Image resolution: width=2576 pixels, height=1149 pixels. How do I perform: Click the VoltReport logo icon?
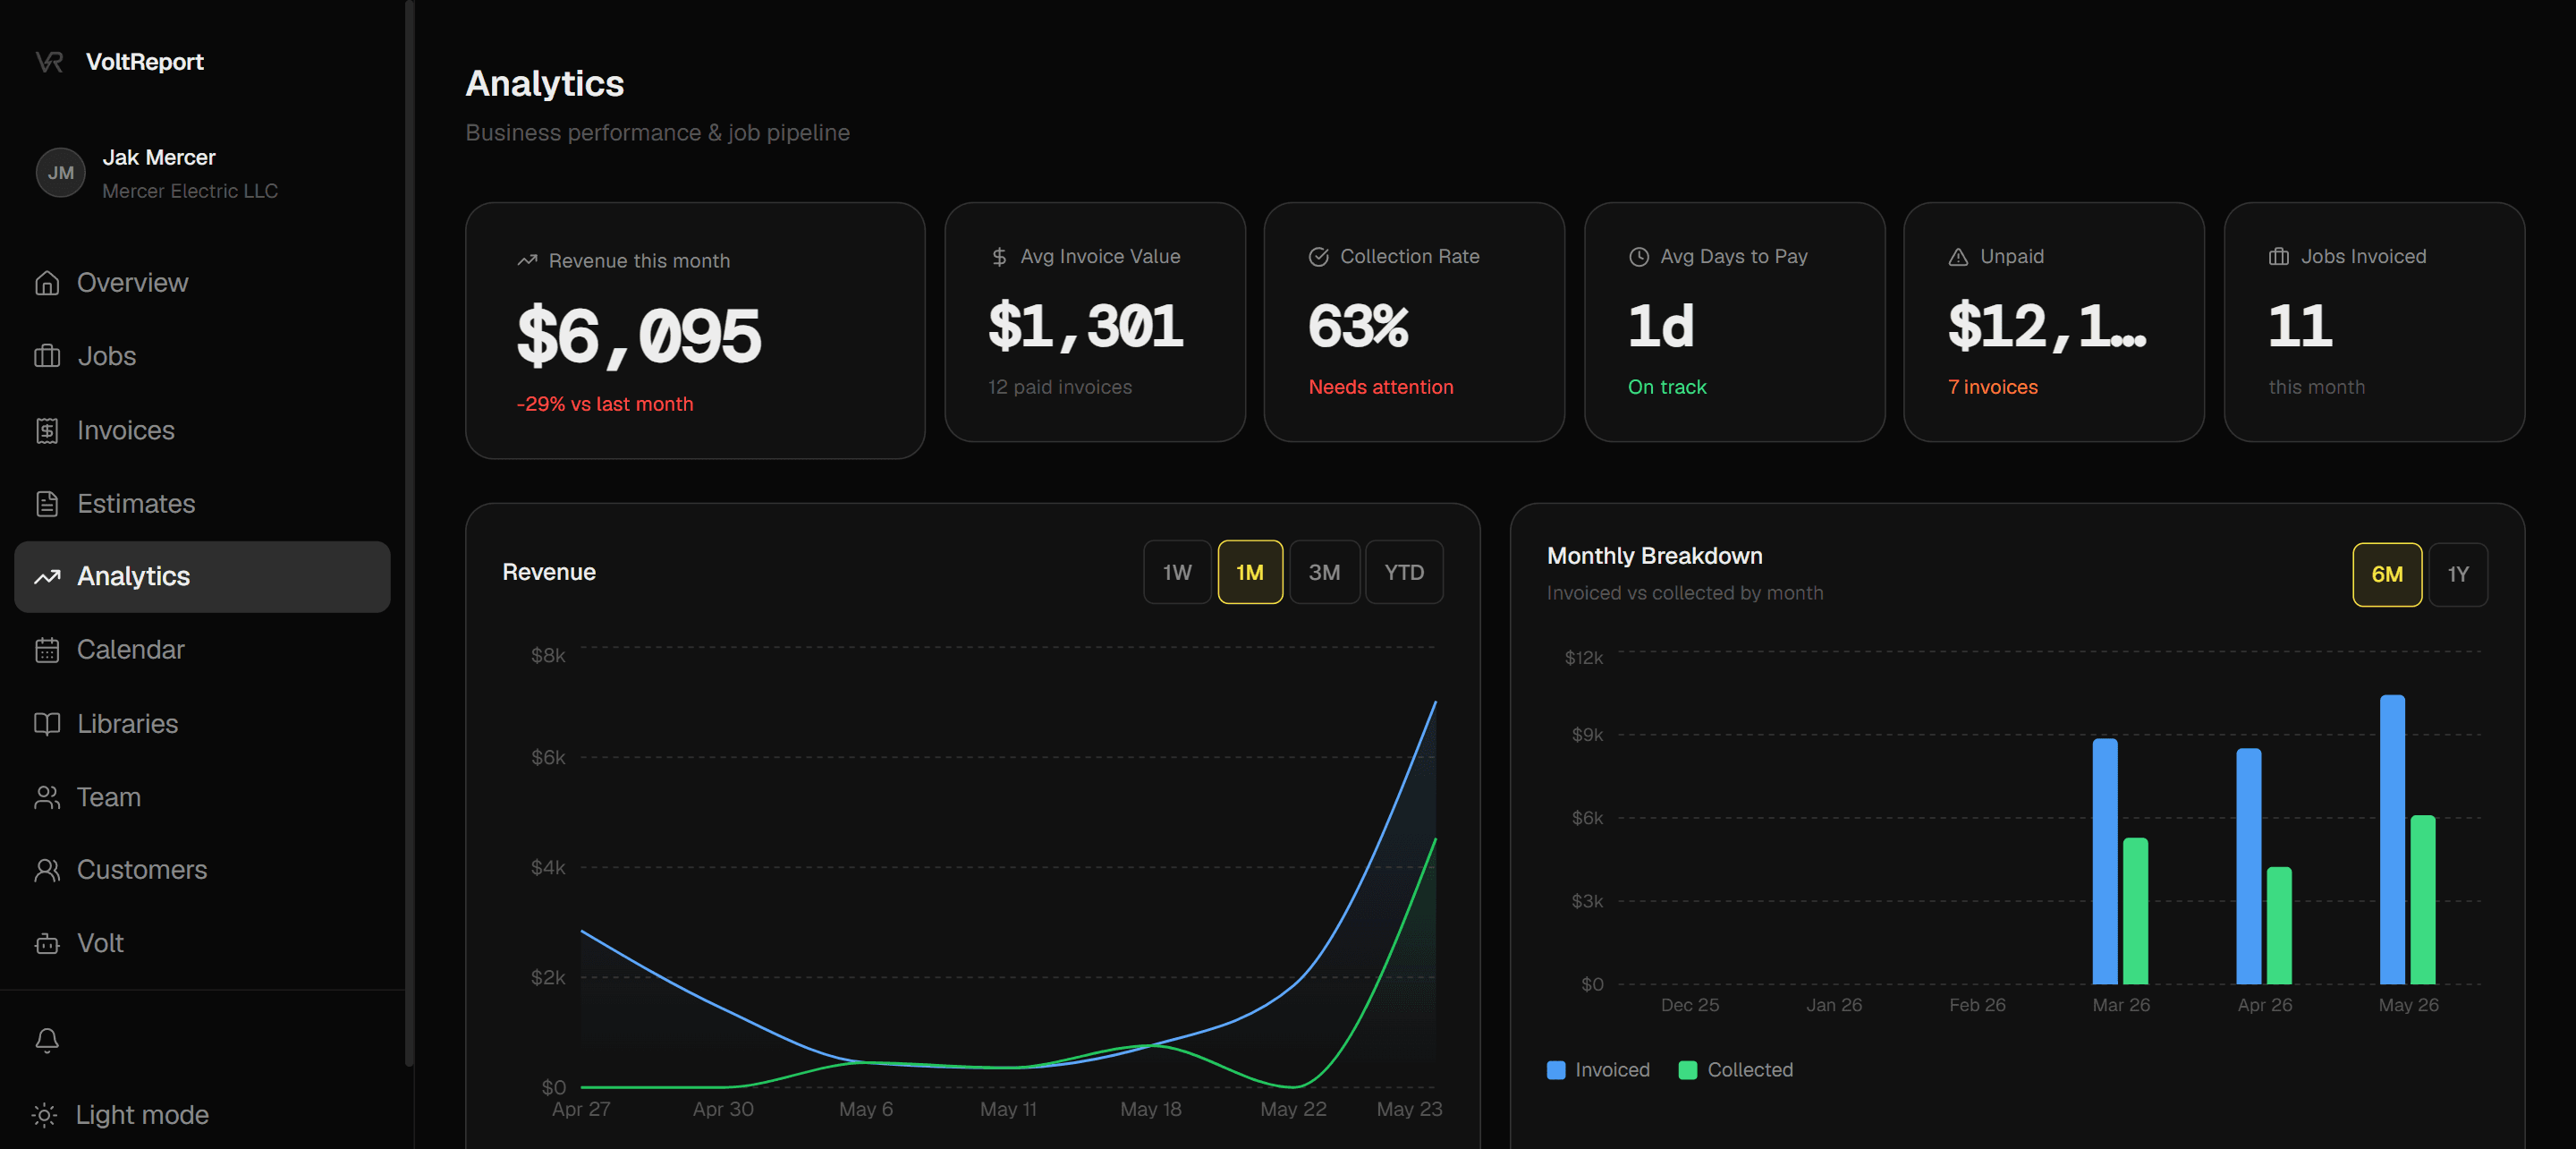[49, 62]
